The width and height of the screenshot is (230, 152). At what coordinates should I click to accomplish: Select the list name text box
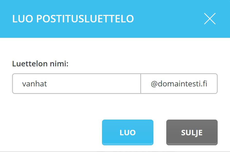pos(77,84)
